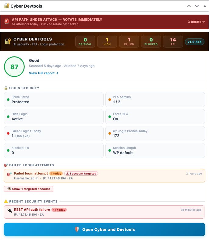Image resolution: width=209 pixels, height=240 pixels.
Task: Select the wp-login Probes Today card
Action: 155,133
